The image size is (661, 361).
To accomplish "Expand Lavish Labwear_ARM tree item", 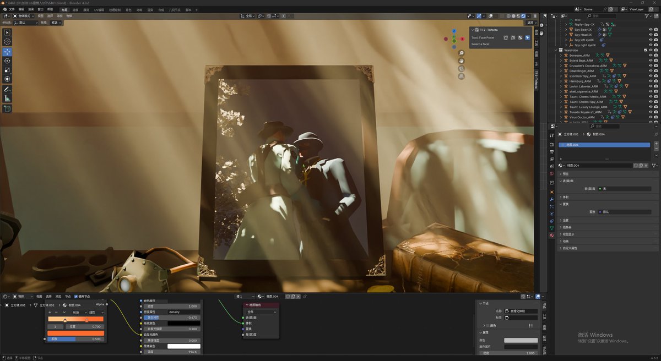I will (561, 86).
